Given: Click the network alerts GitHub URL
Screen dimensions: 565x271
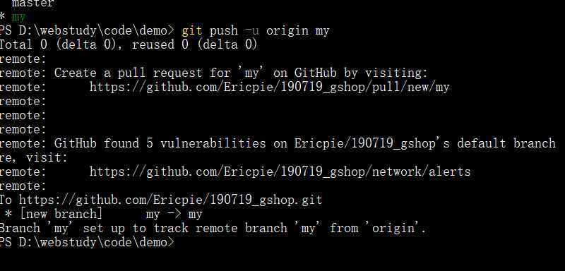Looking at the screenshot, I should tap(280, 171).
